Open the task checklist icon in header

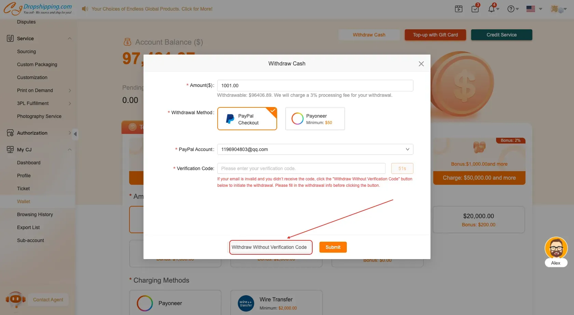point(475,9)
